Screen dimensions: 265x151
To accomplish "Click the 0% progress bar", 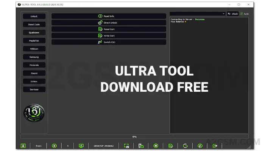I will pos(134,137).
